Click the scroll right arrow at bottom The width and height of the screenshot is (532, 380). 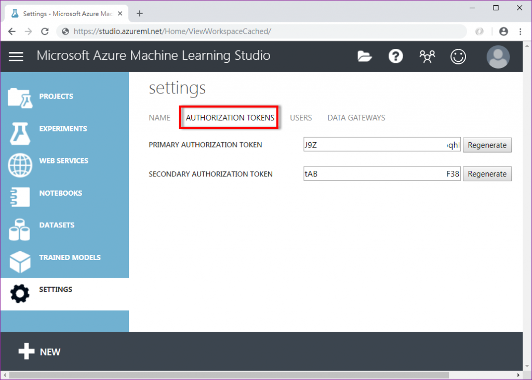pyautogui.click(x=518, y=375)
